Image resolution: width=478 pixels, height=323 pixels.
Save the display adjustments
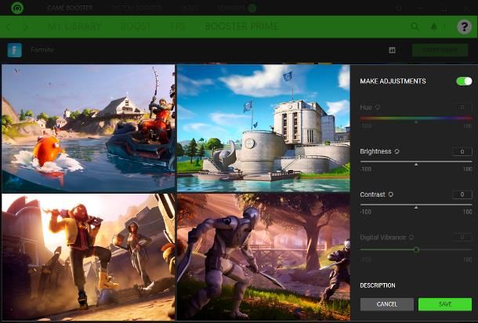(445, 304)
